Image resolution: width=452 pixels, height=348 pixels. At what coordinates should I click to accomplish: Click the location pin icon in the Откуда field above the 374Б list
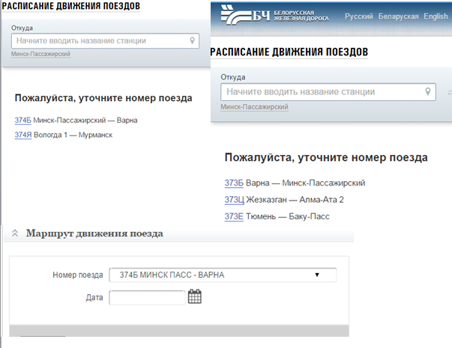tap(193, 41)
